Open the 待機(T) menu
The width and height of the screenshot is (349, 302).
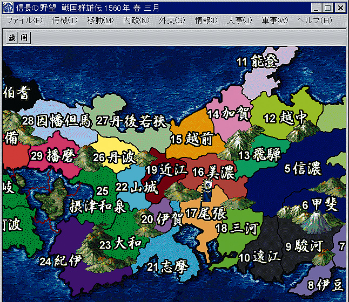64,20
